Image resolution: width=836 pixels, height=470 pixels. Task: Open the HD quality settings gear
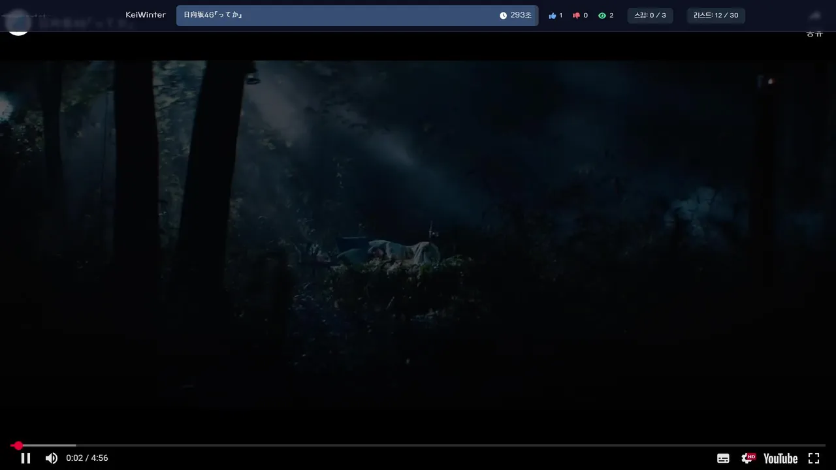coord(748,458)
